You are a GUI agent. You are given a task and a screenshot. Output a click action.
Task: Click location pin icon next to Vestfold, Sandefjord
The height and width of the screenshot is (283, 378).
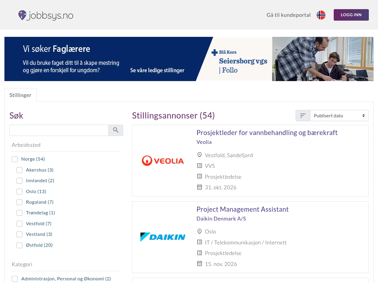coord(200,155)
